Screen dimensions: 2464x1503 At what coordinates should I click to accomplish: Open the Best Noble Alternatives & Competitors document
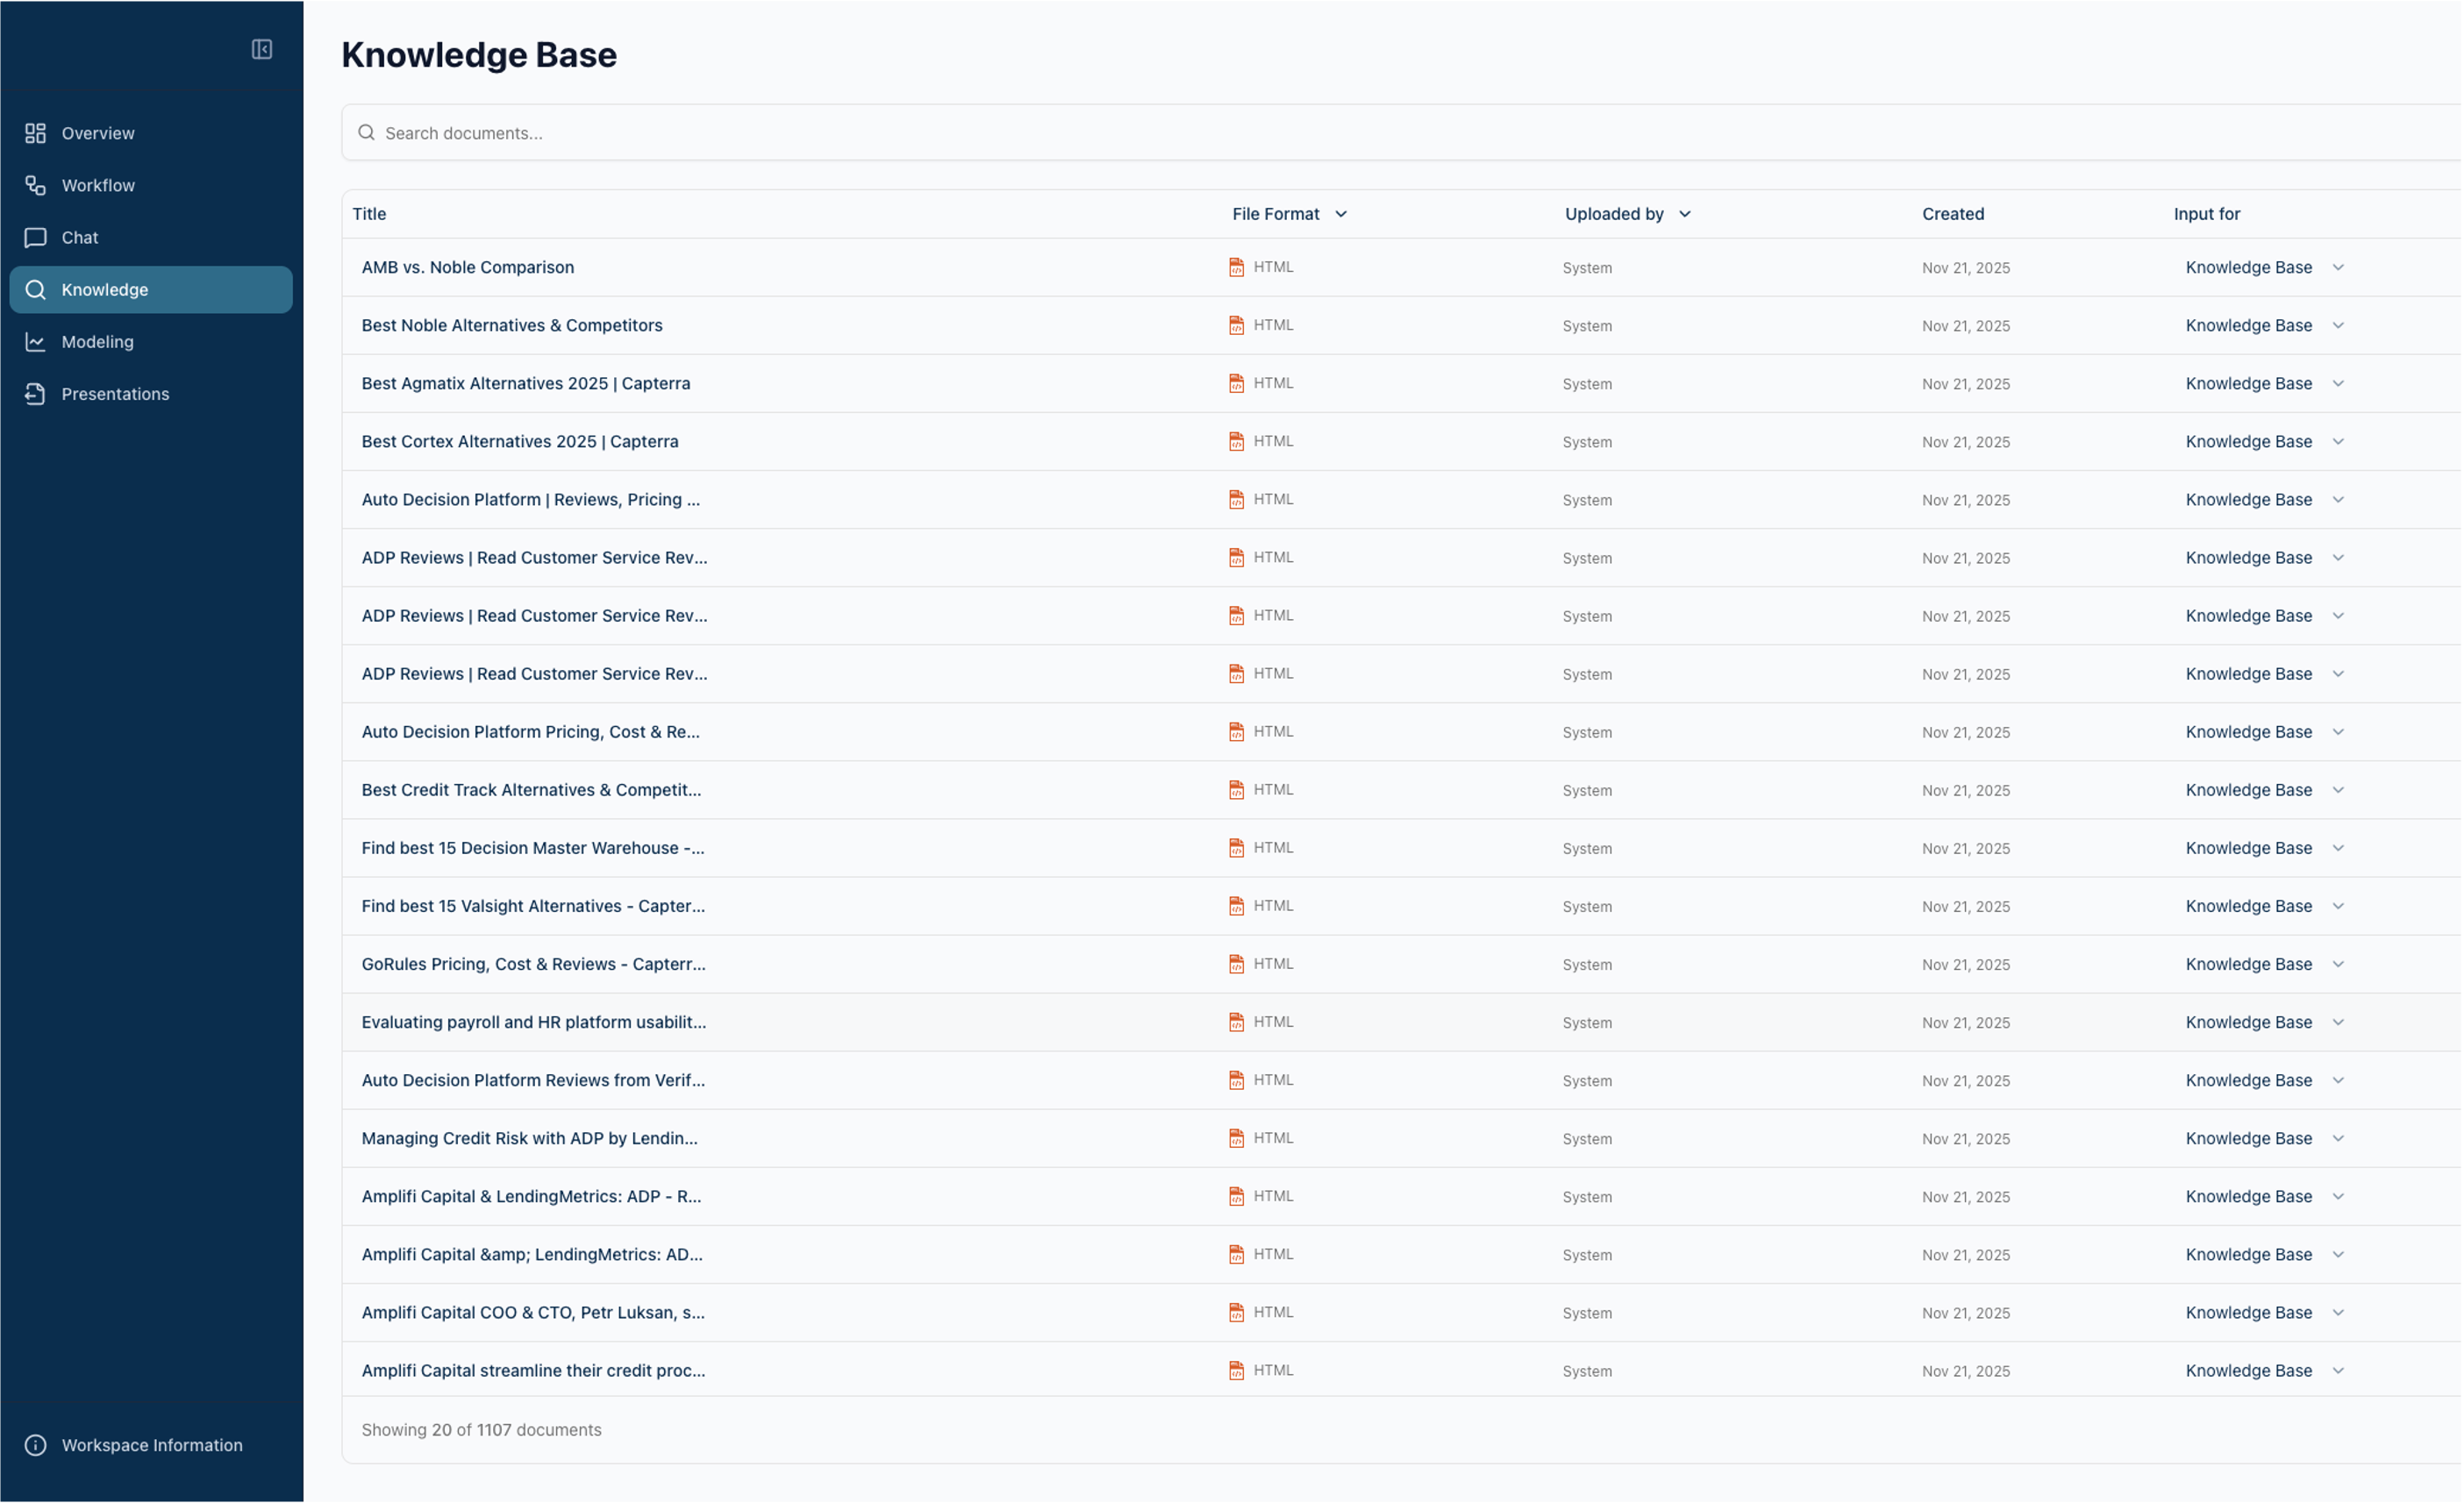512,325
